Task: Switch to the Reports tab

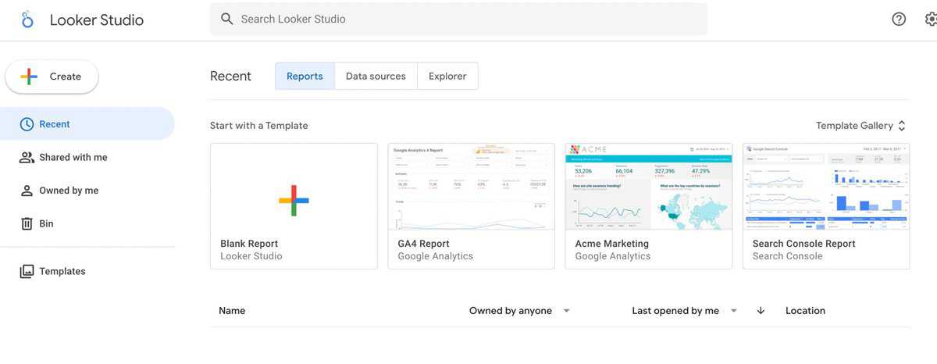Action: coord(305,76)
